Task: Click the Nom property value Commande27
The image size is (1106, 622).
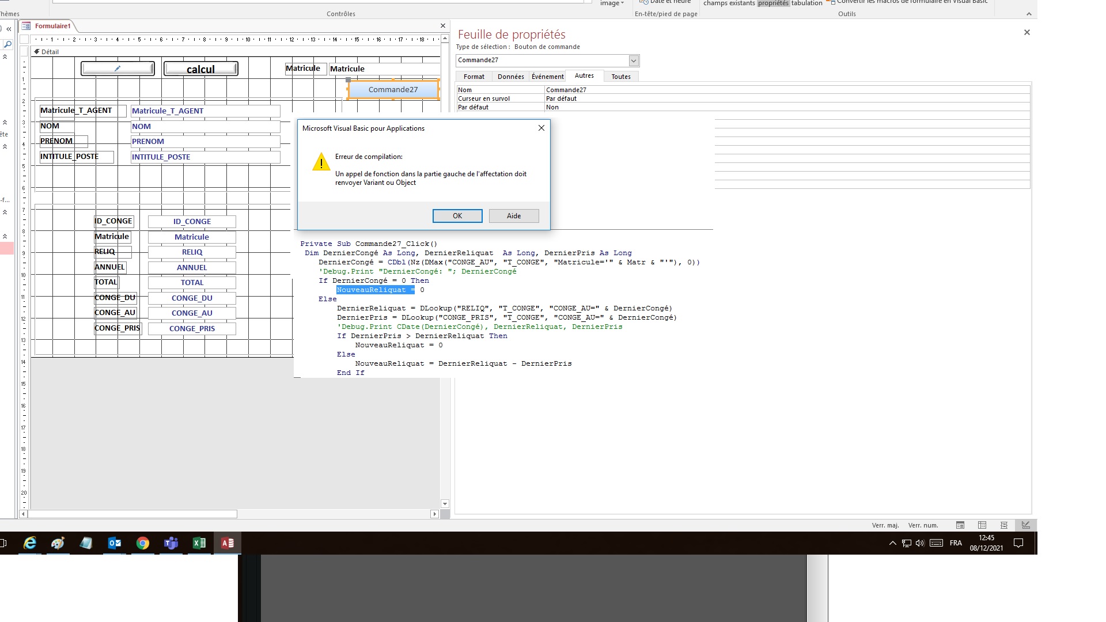Action: pos(787,90)
